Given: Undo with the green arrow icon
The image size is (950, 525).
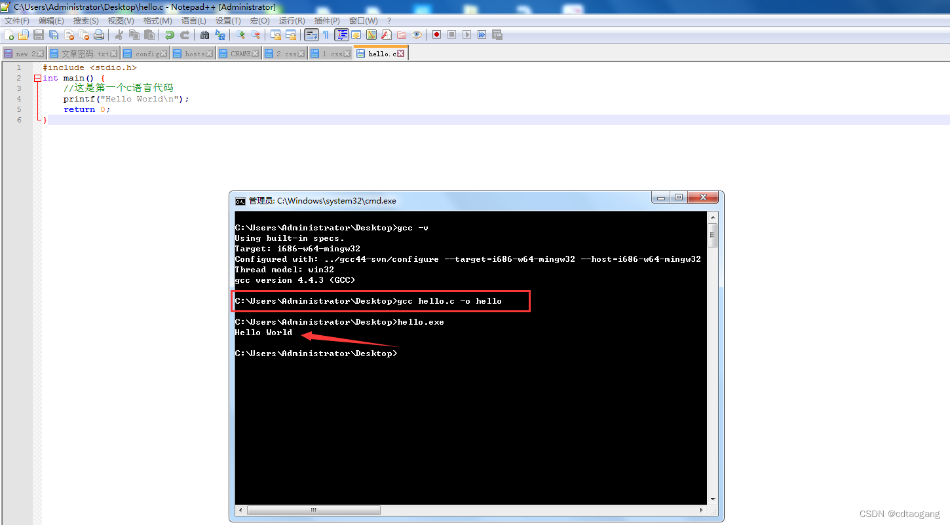Looking at the screenshot, I should coord(170,35).
